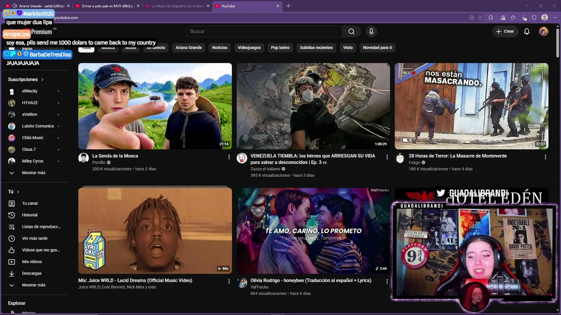
Task: Open browser extensions puzzle icon
Action: coord(491,17)
